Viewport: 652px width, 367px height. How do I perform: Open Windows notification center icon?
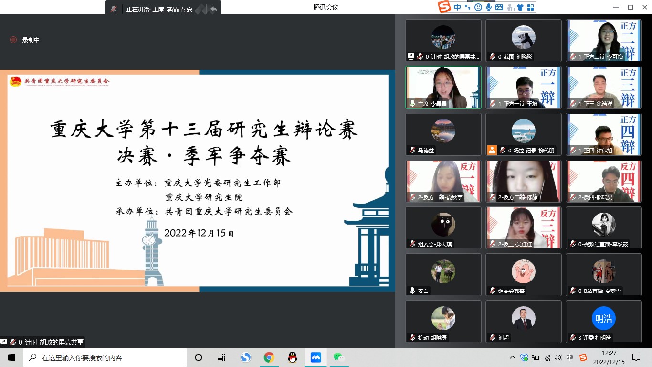(x=636, y=357)
